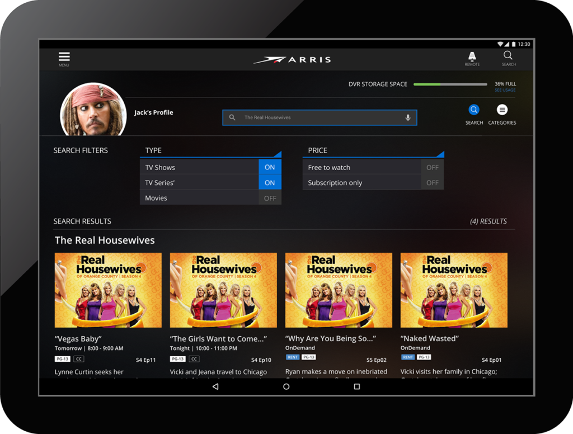Tap the Android Back triangle button

pyautogui.click(x=215, y=386)
